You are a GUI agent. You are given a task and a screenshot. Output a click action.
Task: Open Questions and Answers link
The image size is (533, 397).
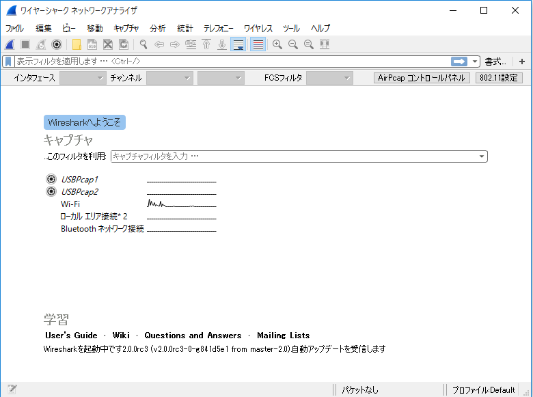click(x=193, y=336)
